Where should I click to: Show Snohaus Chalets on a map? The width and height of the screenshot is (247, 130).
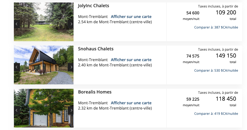tap(131, 60)
